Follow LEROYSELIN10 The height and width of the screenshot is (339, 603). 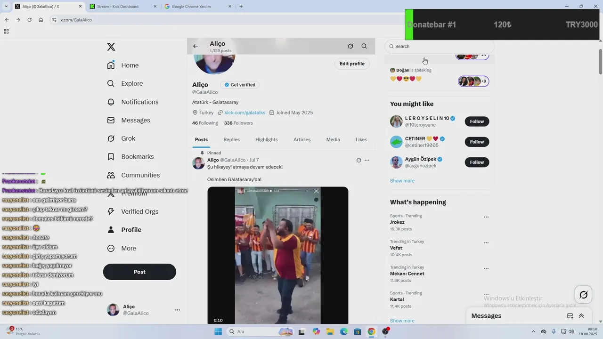477,121
